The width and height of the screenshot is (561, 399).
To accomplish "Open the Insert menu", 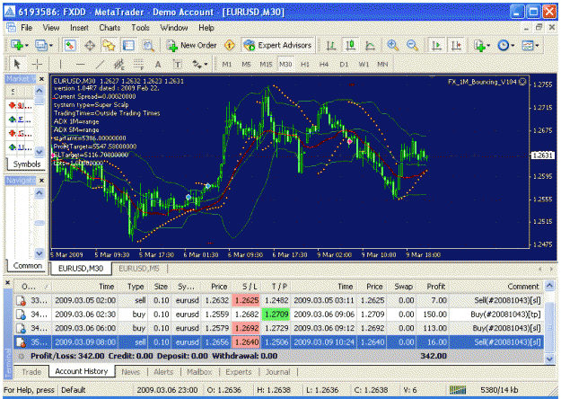I will [79, 28].
